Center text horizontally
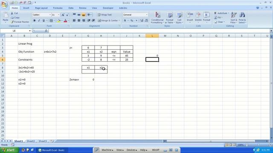 click(79, 20)
